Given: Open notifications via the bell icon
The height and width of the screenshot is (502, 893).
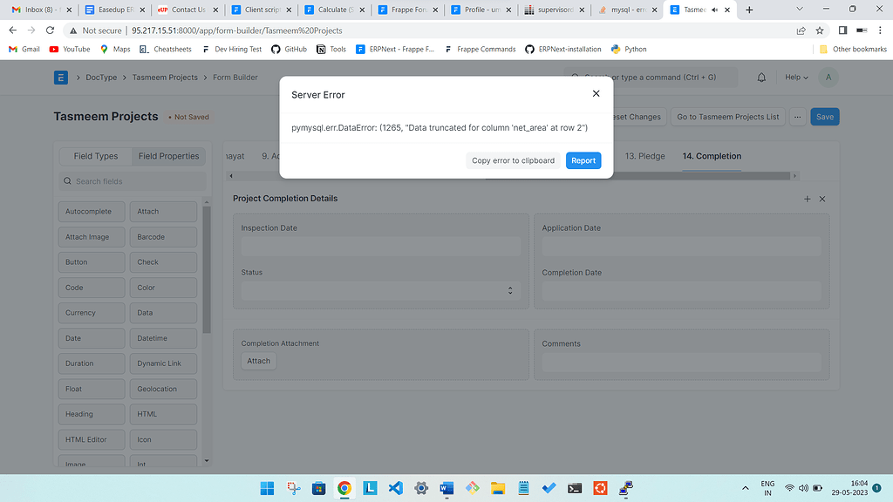Looking at the screenshot, I should [x=760, y=77].
